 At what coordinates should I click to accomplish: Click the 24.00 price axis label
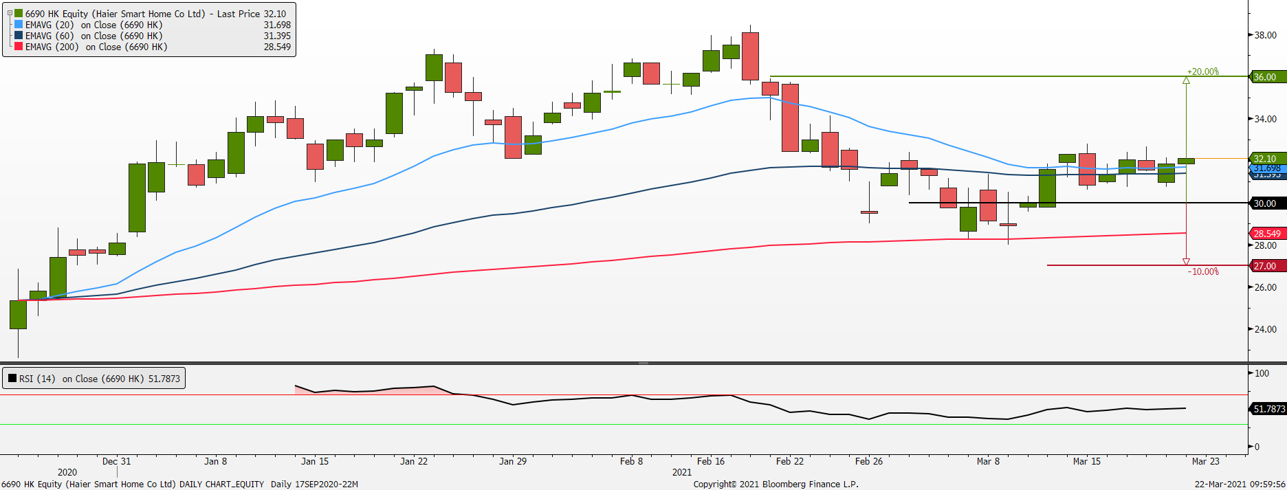[1266, 329]
